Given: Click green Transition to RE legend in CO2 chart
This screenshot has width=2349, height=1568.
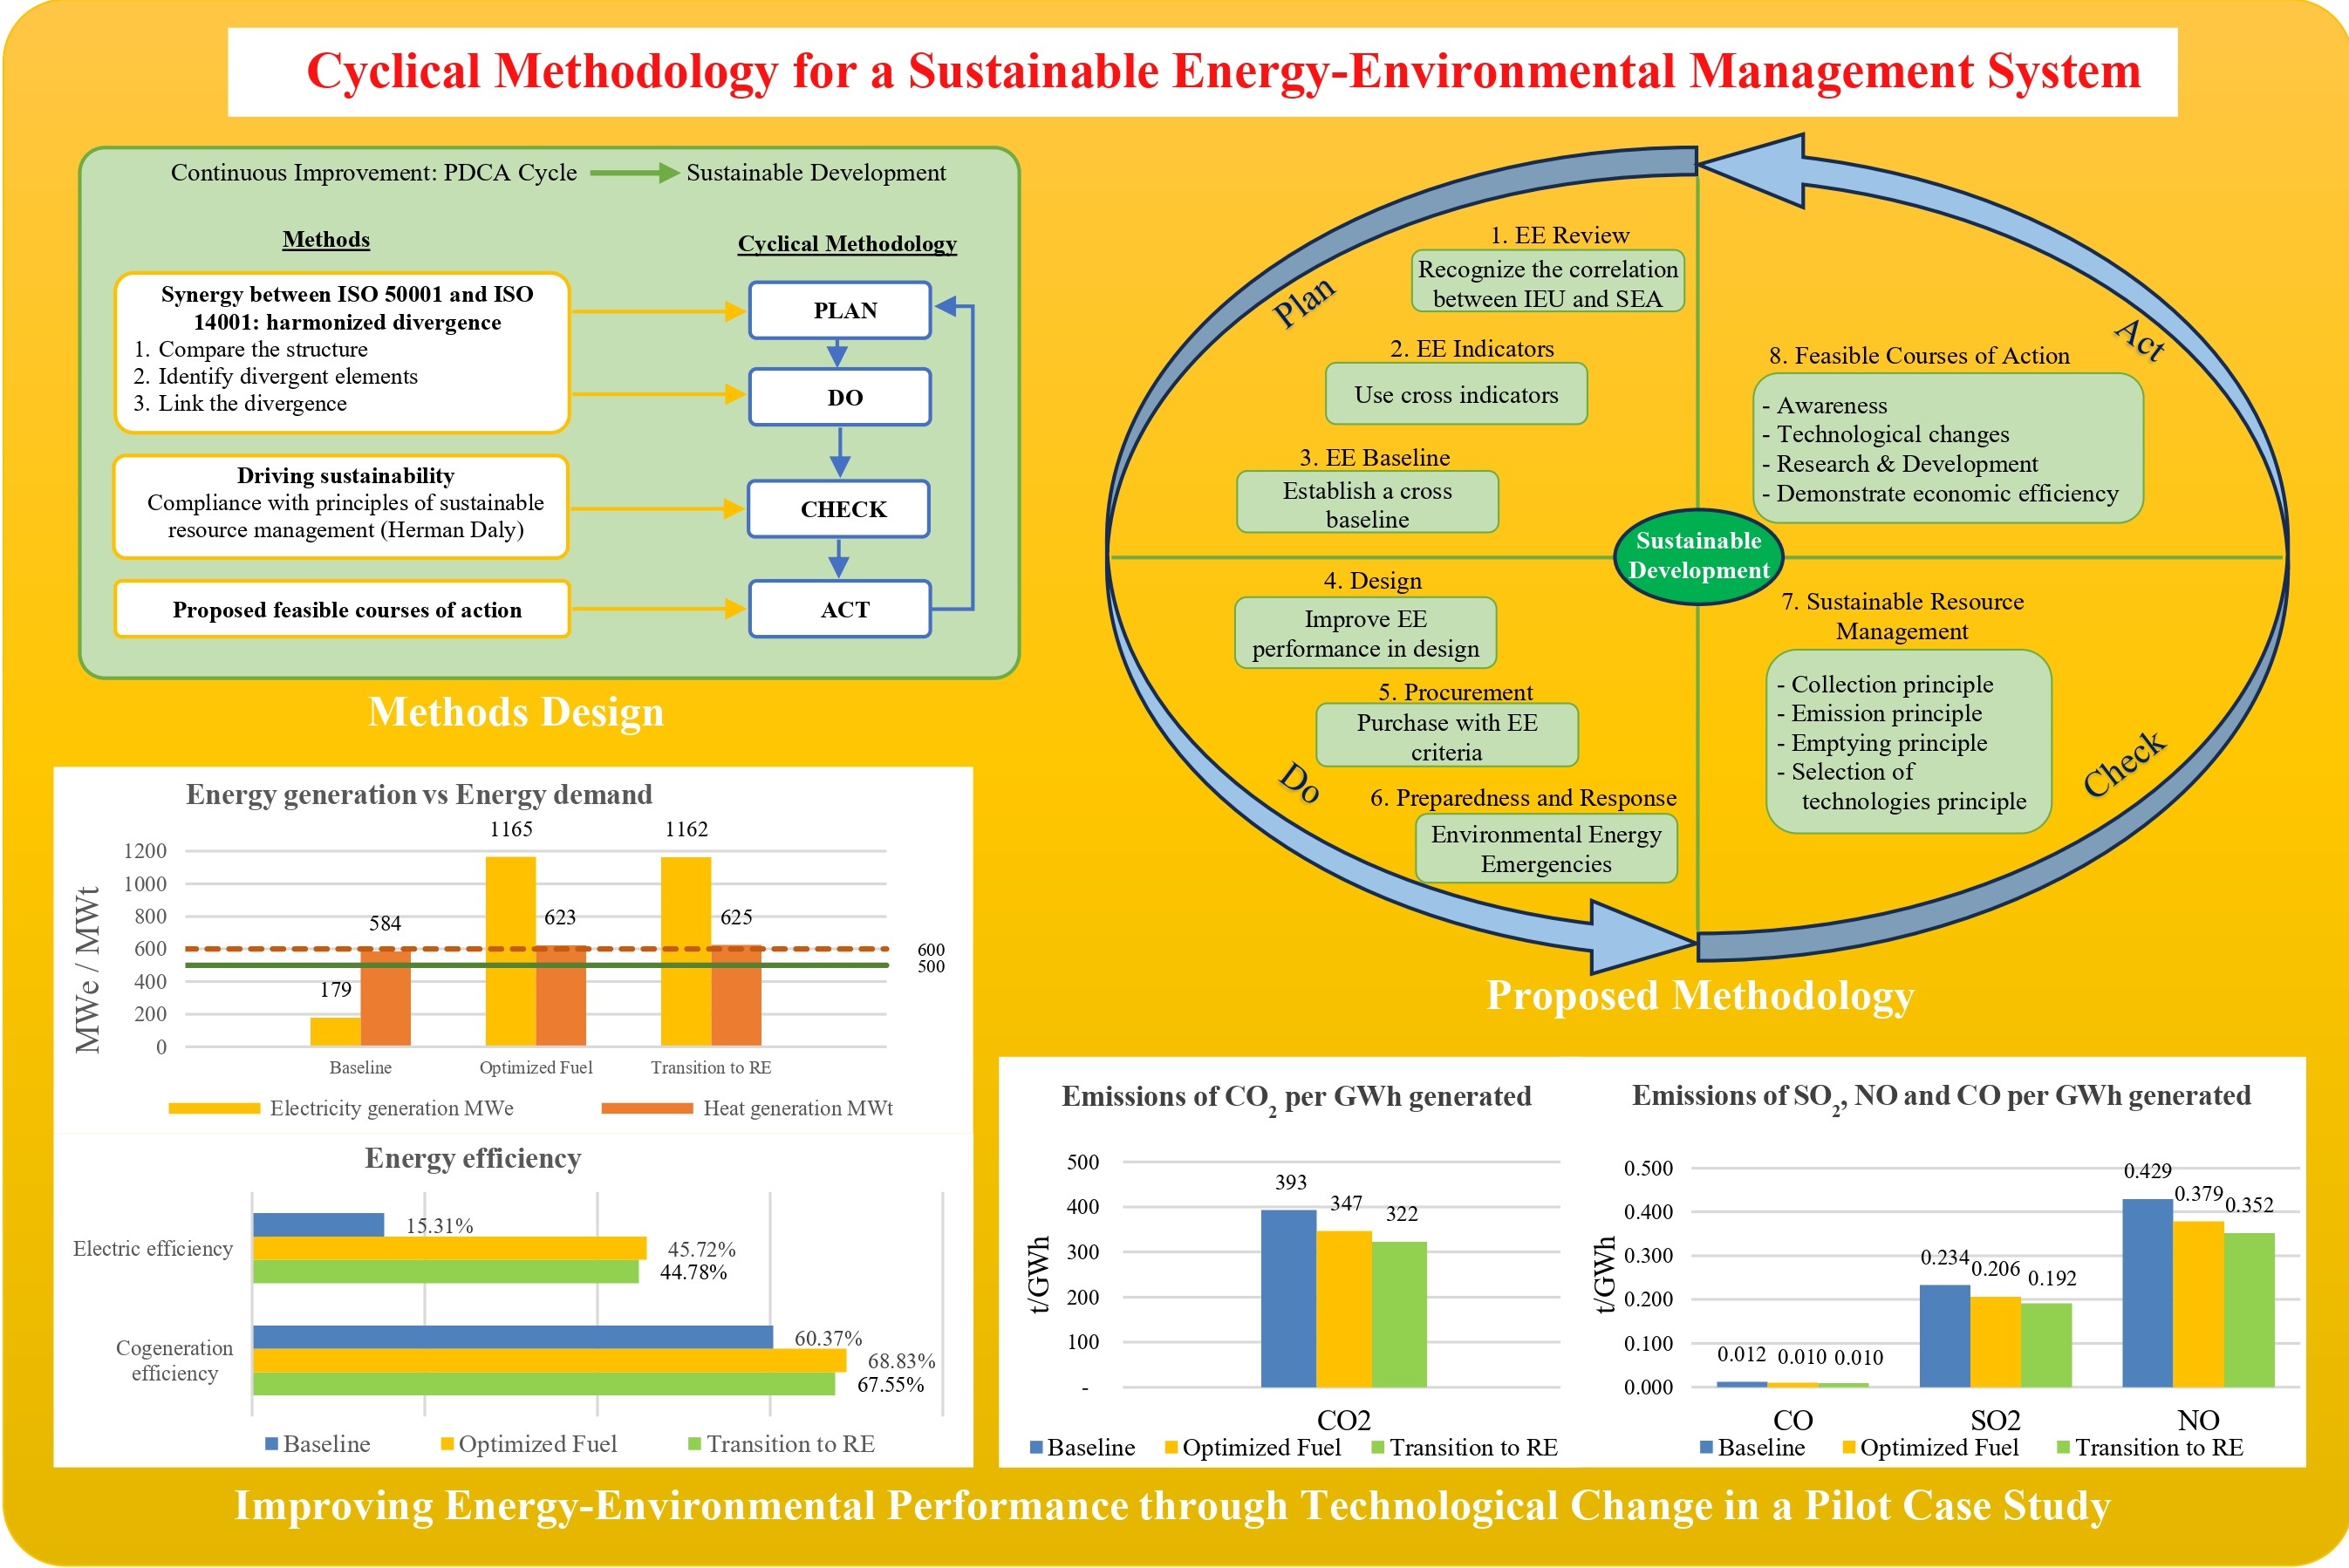Looking at the screenshot, I should pos(1377,1448).
